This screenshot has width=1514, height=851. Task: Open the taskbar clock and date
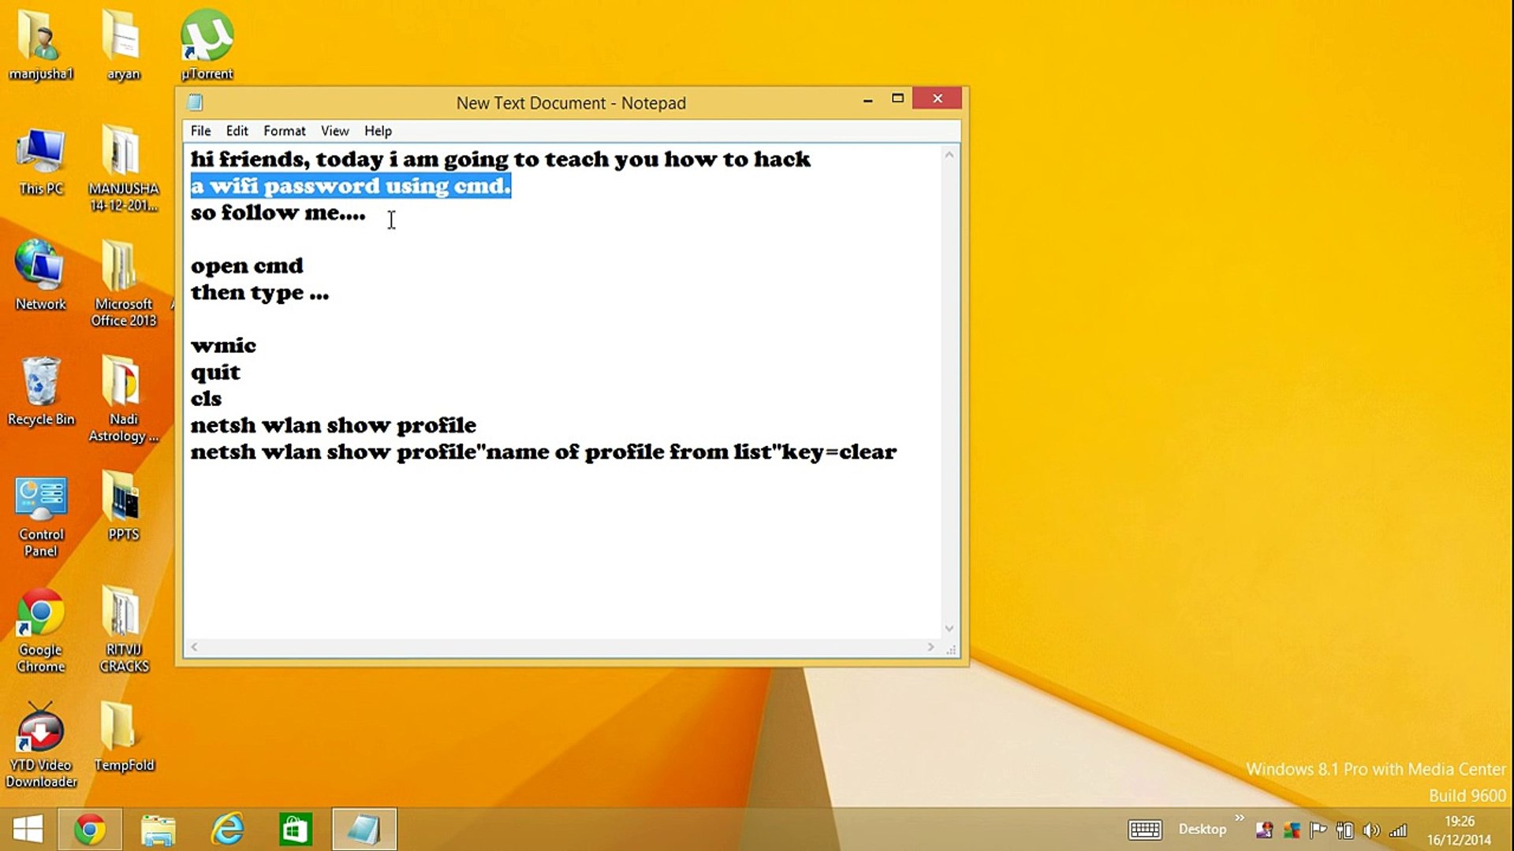click(x=1459, y=831)
